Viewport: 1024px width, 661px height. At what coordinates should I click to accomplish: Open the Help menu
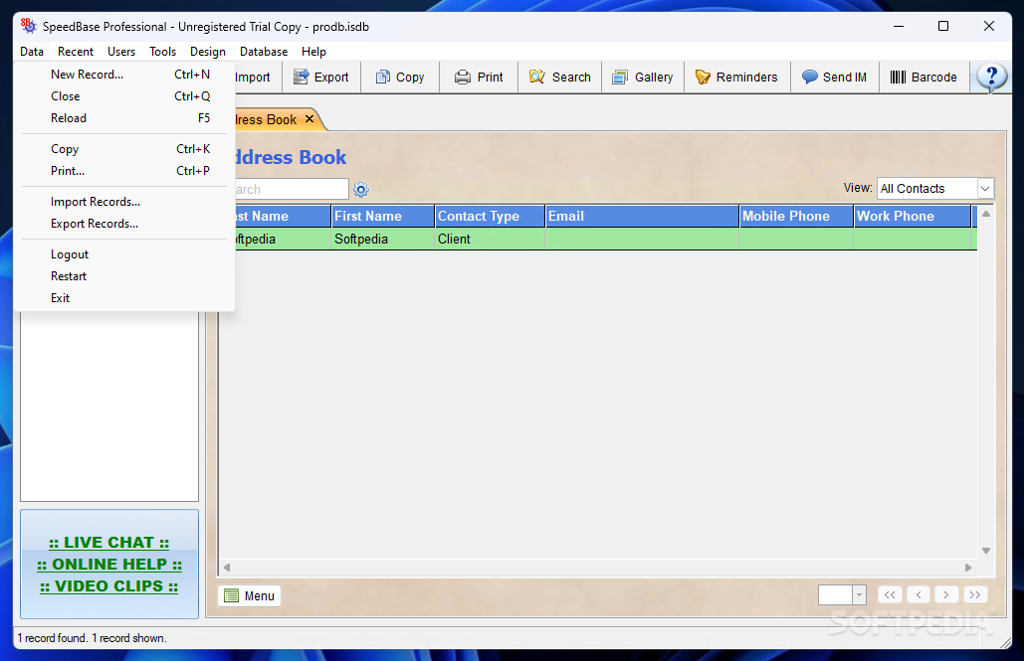point(313,52)
